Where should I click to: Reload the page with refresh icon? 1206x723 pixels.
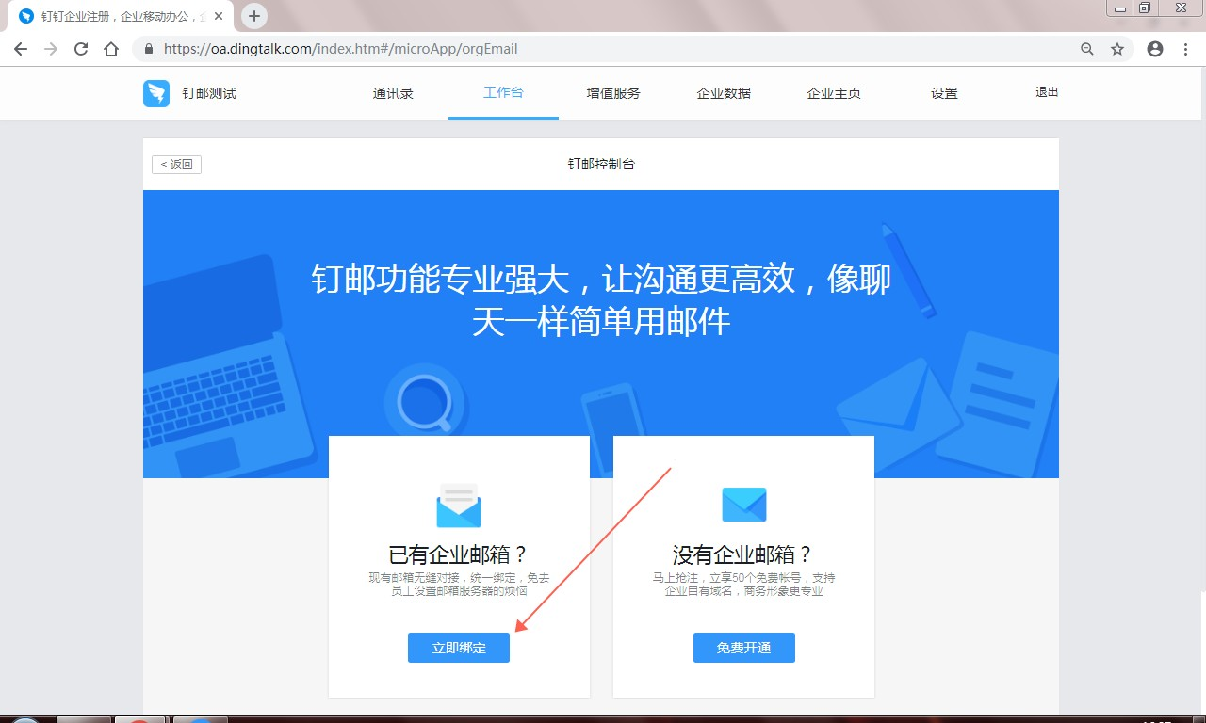81,49
